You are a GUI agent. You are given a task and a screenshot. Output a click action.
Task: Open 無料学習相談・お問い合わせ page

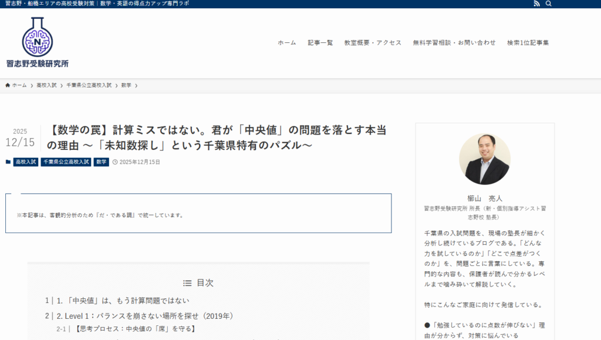[x=454, y=43]
